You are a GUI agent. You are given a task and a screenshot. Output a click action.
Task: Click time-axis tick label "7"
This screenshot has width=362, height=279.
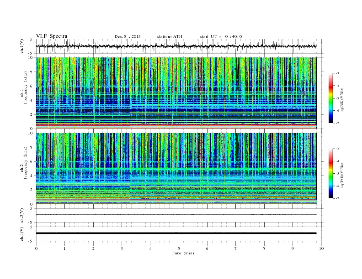click(236, 248)
